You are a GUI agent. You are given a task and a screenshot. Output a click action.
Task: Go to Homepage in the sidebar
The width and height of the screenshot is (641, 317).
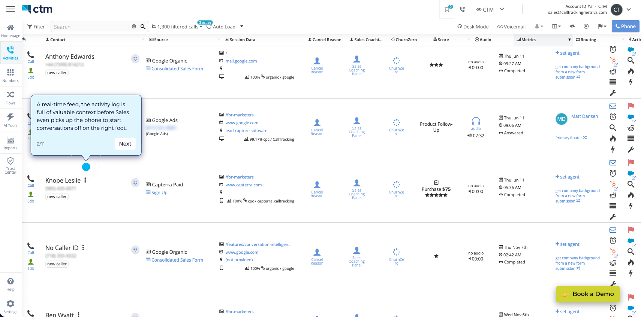pos(10,30)
